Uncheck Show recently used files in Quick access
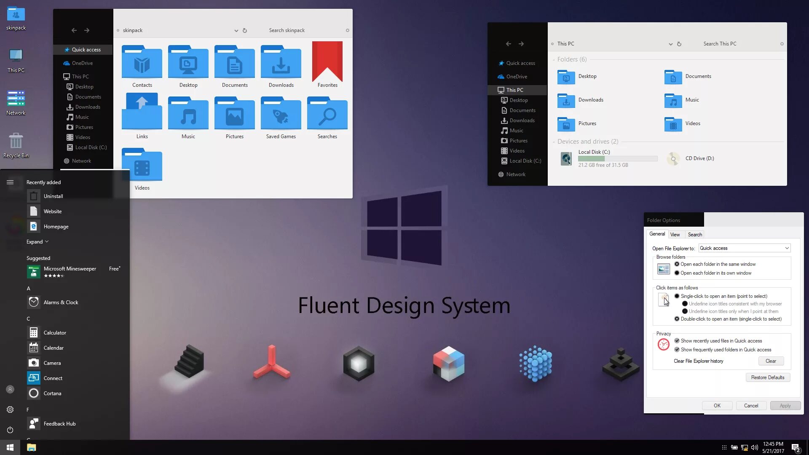 (677, 341)
